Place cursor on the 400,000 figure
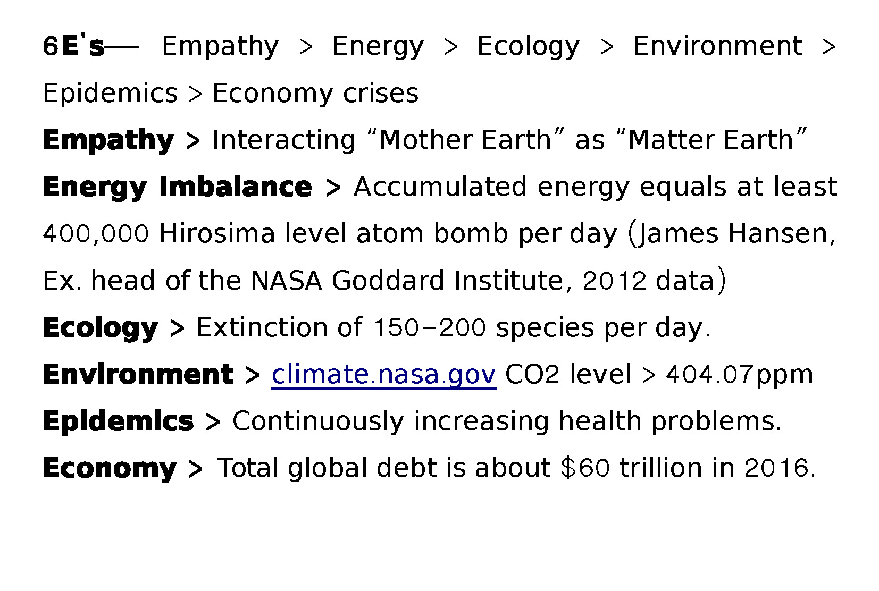The width and height of the screenshot is (879, 591). 96,234
